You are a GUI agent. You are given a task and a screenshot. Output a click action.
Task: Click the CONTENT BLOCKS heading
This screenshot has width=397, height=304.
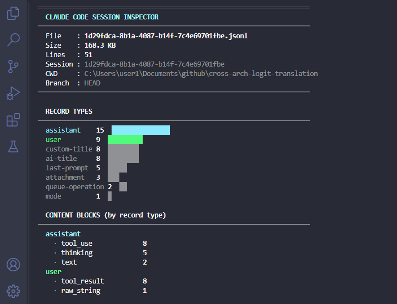pos(105,215)
